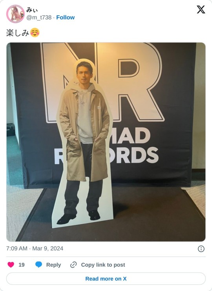Open the attached standee photo
This screenshot has height=291, width=212.
[x=106, y=142]
